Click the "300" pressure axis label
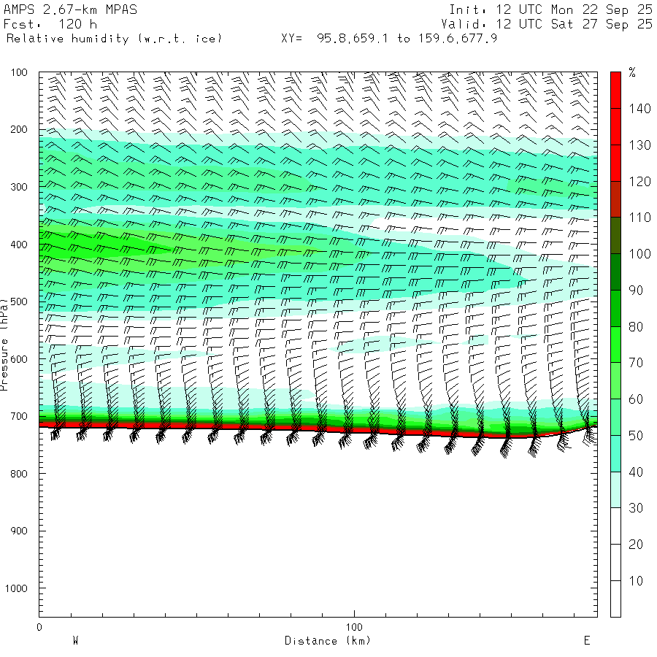Viewport: 657px width, 657px height. pyautogui.click(x=19, y=187)
